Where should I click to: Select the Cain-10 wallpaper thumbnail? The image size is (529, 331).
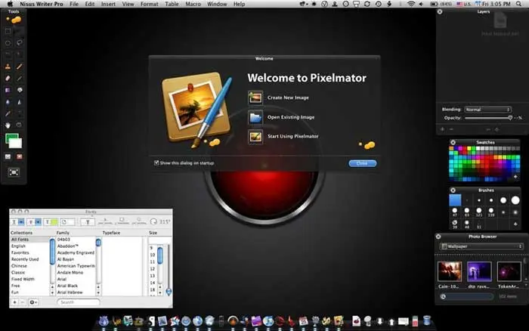point(450,271)
